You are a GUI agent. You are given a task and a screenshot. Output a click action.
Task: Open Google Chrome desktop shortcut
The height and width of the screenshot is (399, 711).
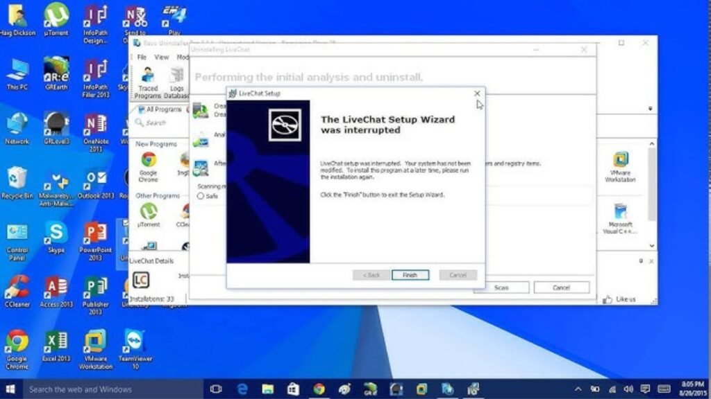(x=17, y=349)
